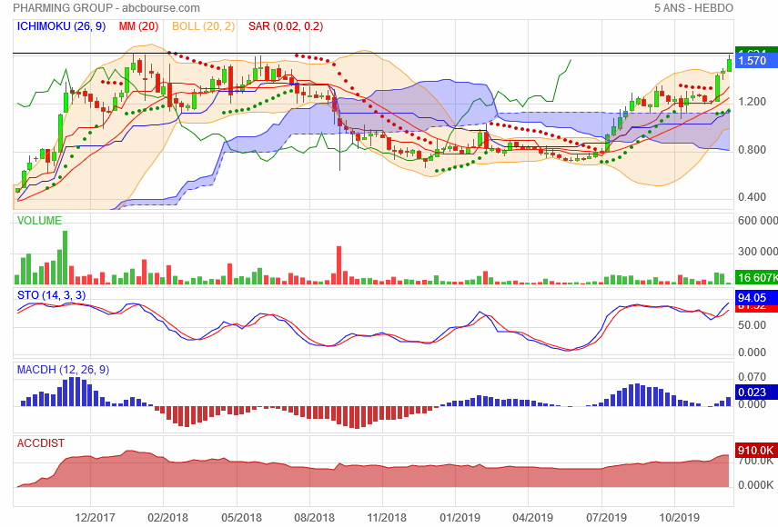This screenshot has width=778, height=527.
Task: Click the 11/2018 date label
Action: coord(387,518)
